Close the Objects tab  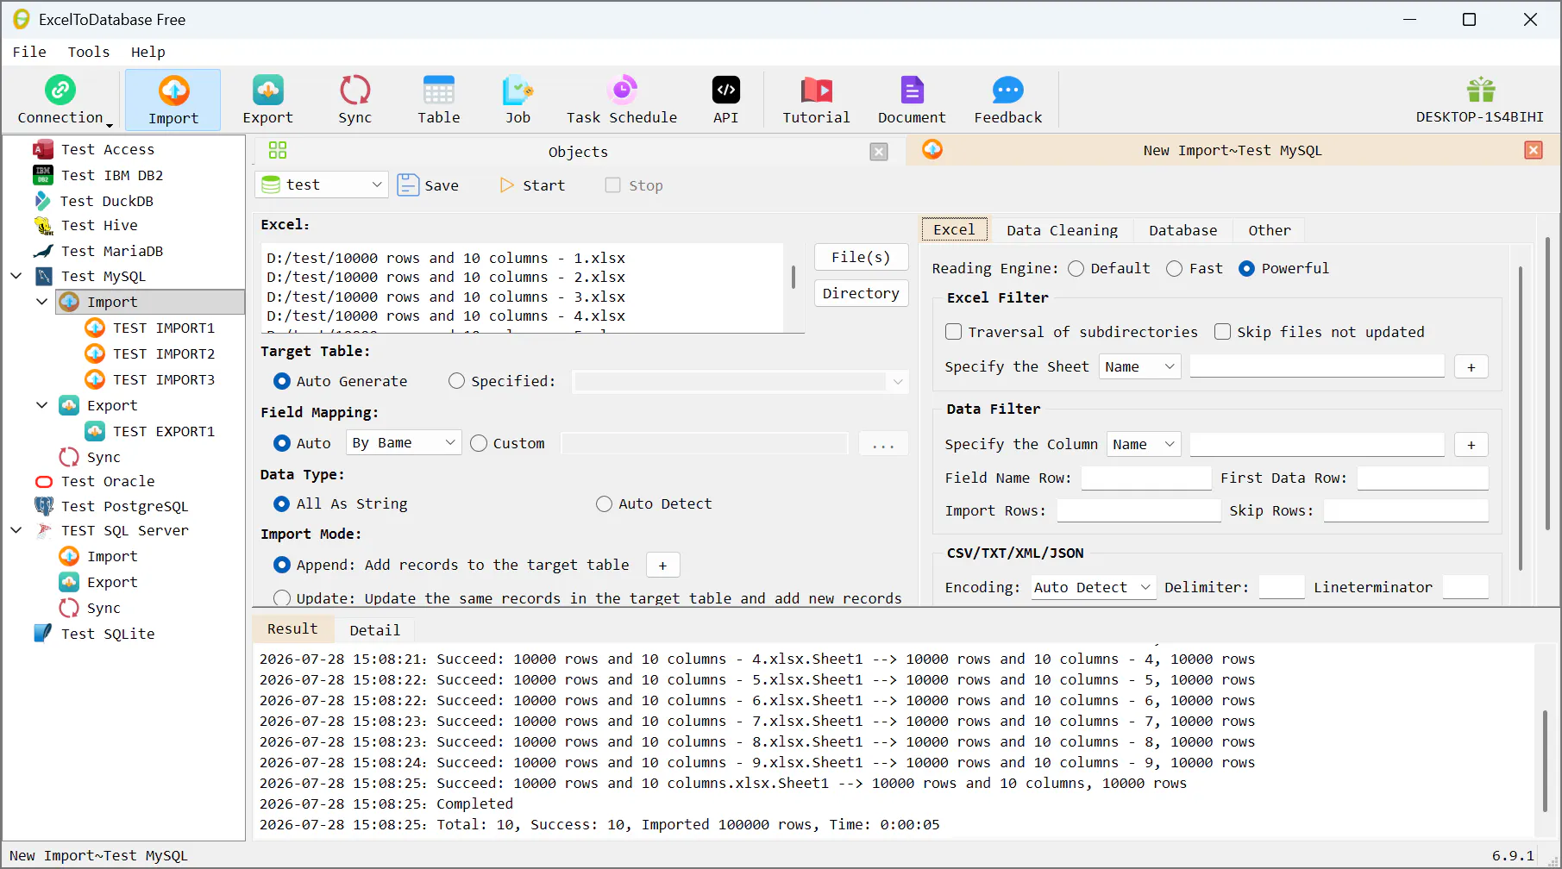coord(879,152)
